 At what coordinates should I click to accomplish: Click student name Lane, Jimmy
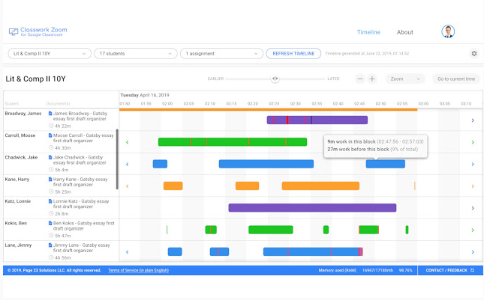pyautogui.click(x=18, y=245)
